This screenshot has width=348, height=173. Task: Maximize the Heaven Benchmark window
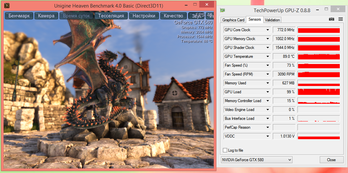[x=195, y=4]
